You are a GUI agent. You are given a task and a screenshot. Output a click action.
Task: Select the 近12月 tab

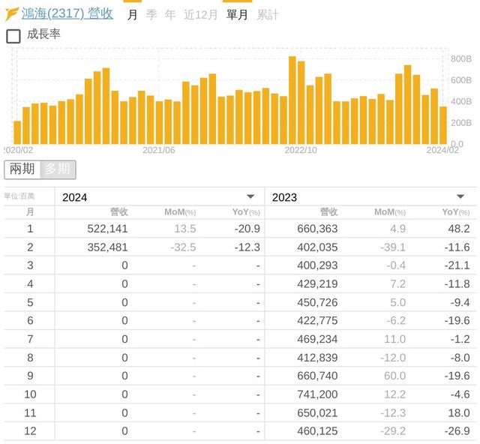[200, 15]
